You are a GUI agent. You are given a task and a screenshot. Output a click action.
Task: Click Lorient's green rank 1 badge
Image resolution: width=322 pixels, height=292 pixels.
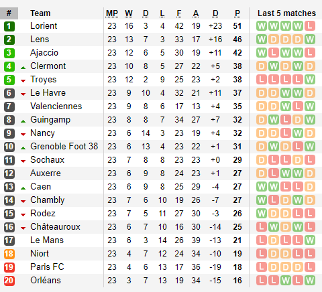(x=9, y=26)
